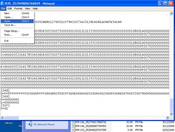Click the 8/25/2008 date cell
This screenshot has width=175, height=132.
pyautogui.click(x=168, y=130)
